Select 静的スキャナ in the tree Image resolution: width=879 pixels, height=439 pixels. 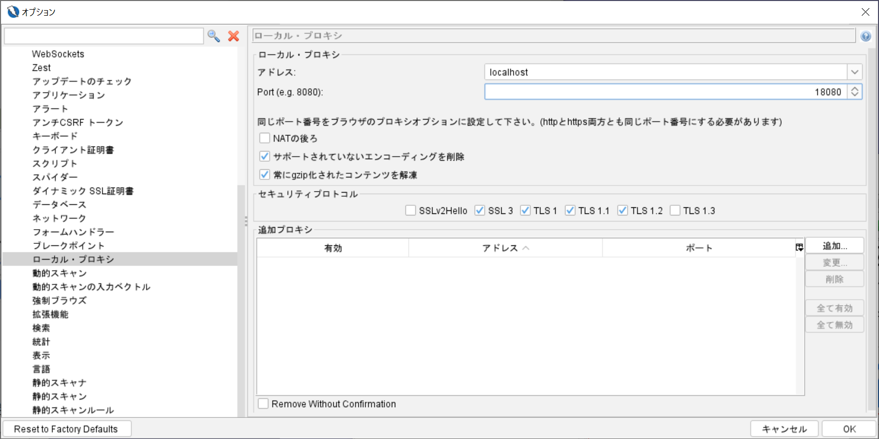coord(59,382)
